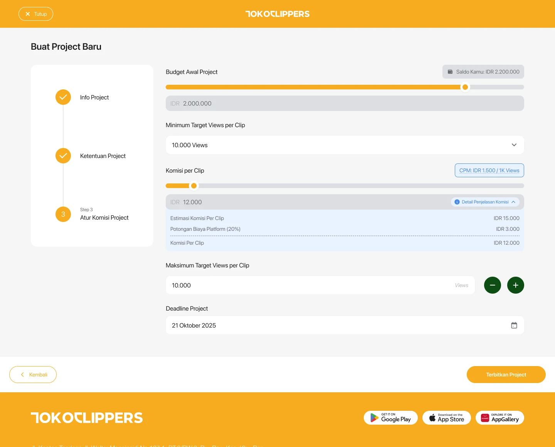Open the Minimum Target Views dropdown
The image size is (555, 447).
point(345,145)
